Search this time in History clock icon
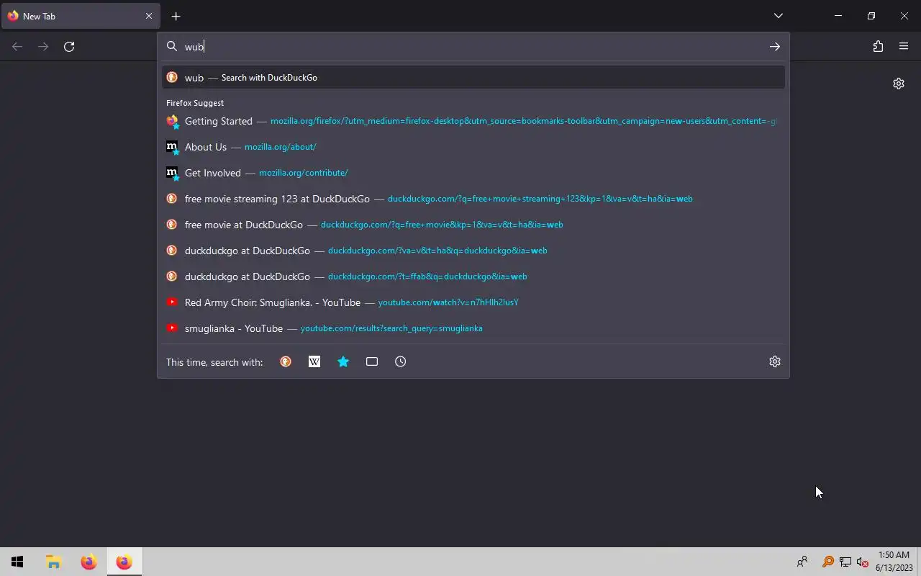 [x=401, y=362]
